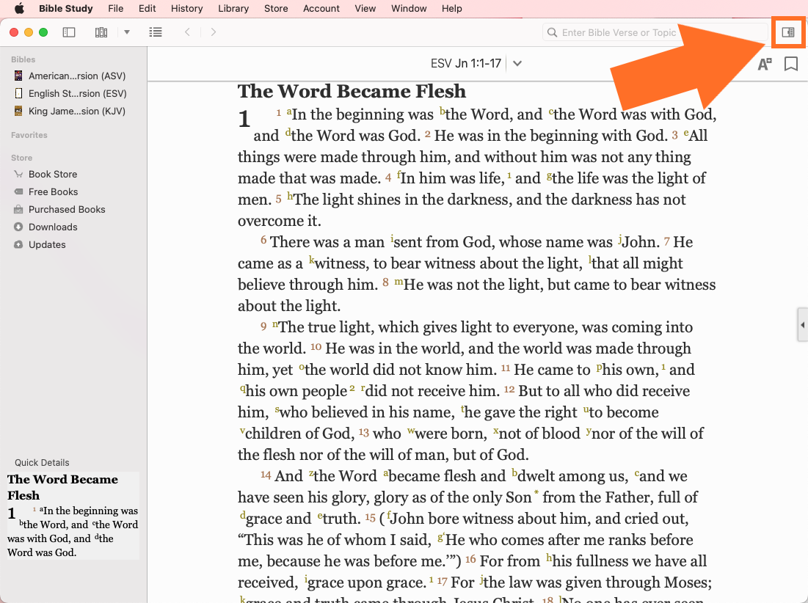The image size is (808, 603).
Task: Open the table of contents list icon
Action: coord(155,32)
